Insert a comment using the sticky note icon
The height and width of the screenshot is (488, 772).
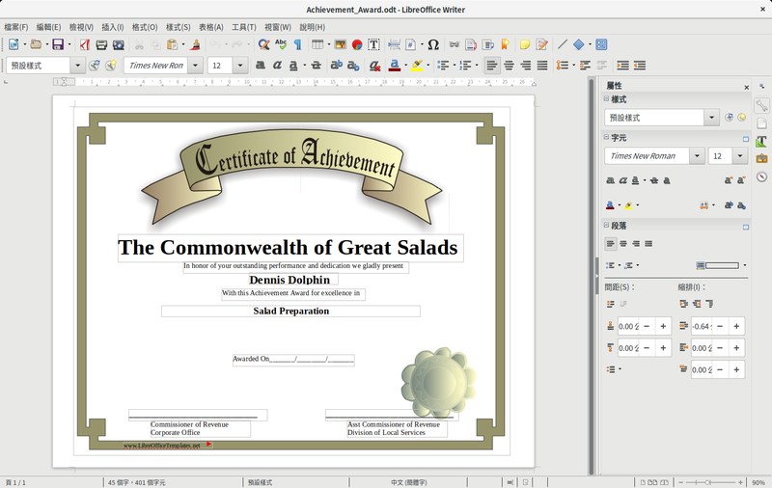click(x=525, y=44)
